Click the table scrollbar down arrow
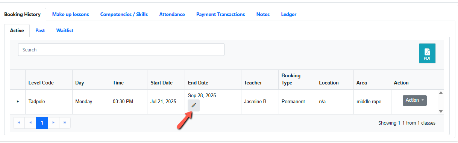The image size is (458, 143). 441,111
